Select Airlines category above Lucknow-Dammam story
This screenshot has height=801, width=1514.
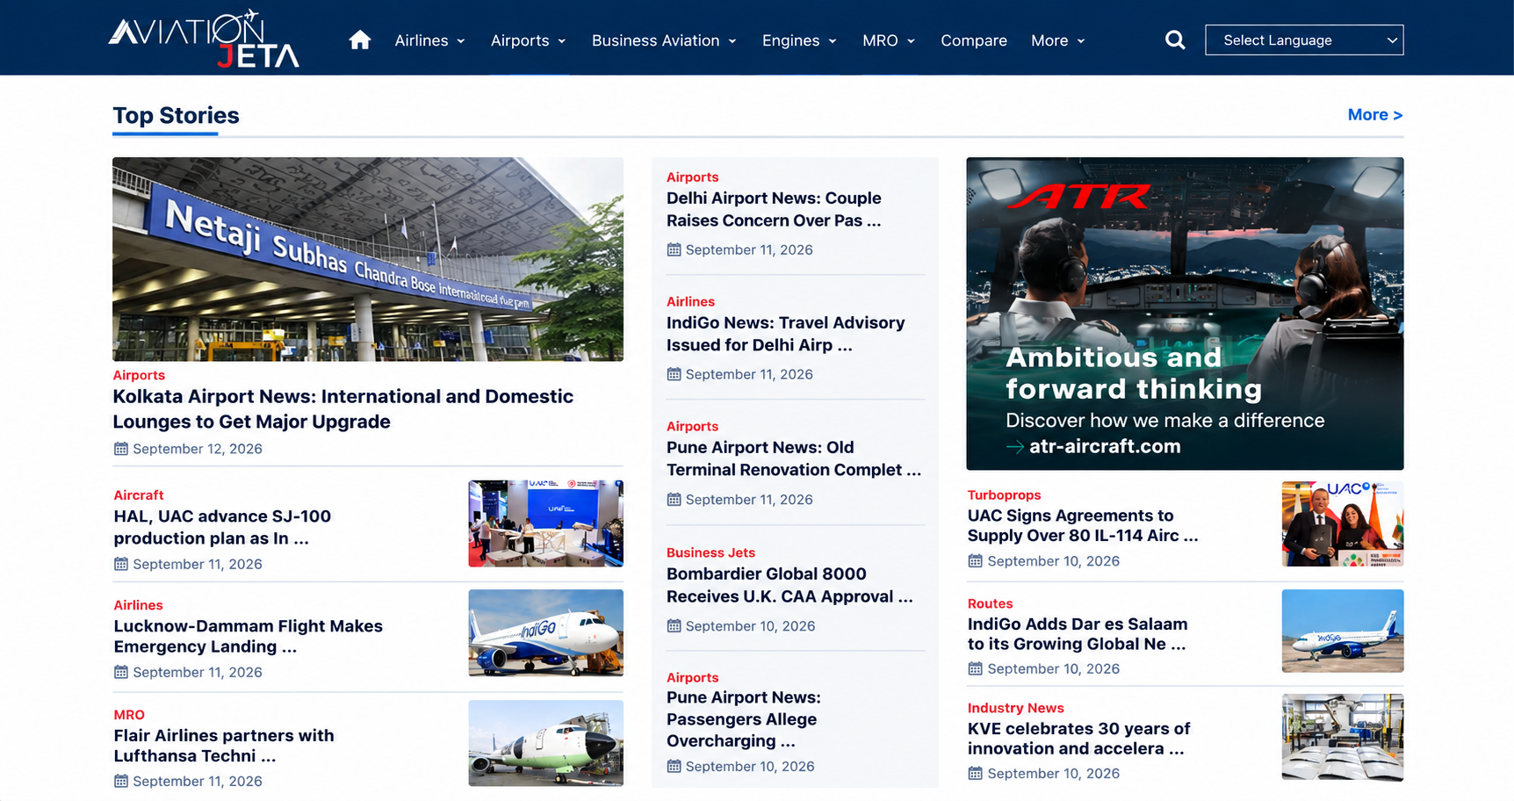(x=138, y=605)
